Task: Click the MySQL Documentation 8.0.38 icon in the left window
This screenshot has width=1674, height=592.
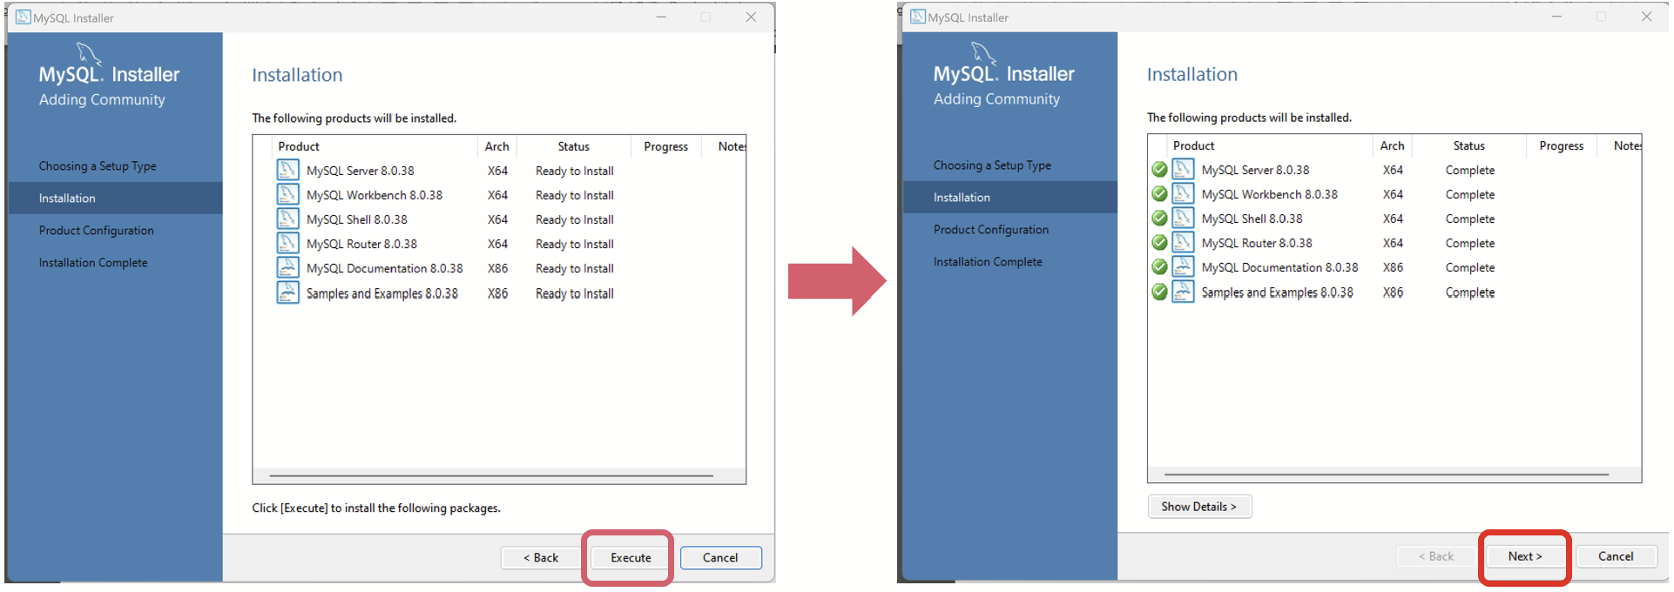Action: coord(287,267)
